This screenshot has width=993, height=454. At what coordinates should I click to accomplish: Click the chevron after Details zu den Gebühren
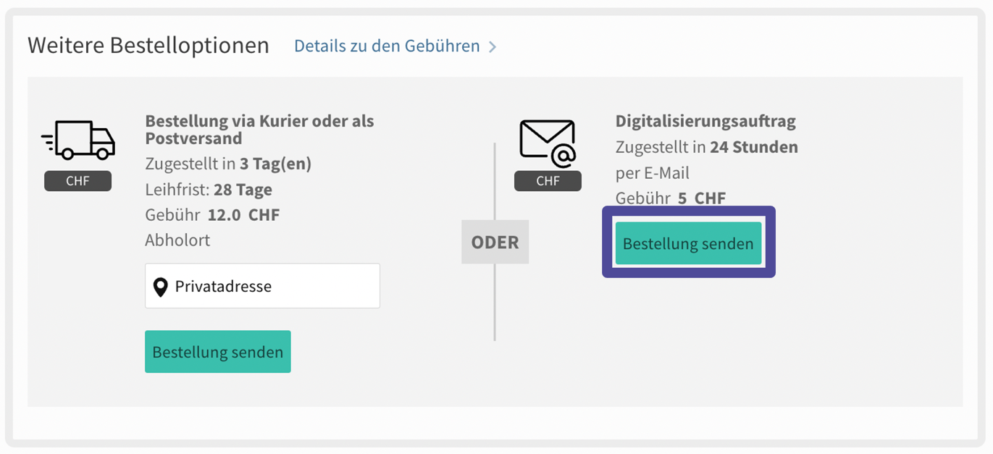click(493, 47)
